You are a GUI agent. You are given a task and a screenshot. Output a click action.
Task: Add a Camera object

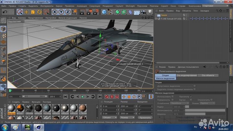[143, 12]
